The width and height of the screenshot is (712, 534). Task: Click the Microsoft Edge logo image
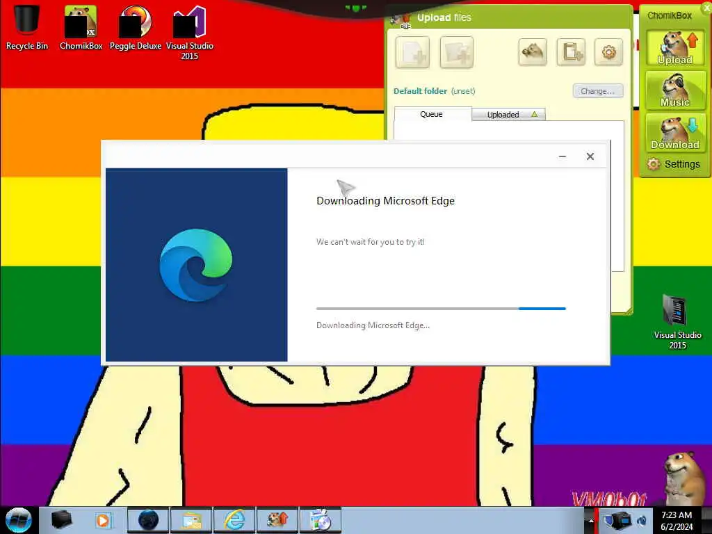coord(195,265)
